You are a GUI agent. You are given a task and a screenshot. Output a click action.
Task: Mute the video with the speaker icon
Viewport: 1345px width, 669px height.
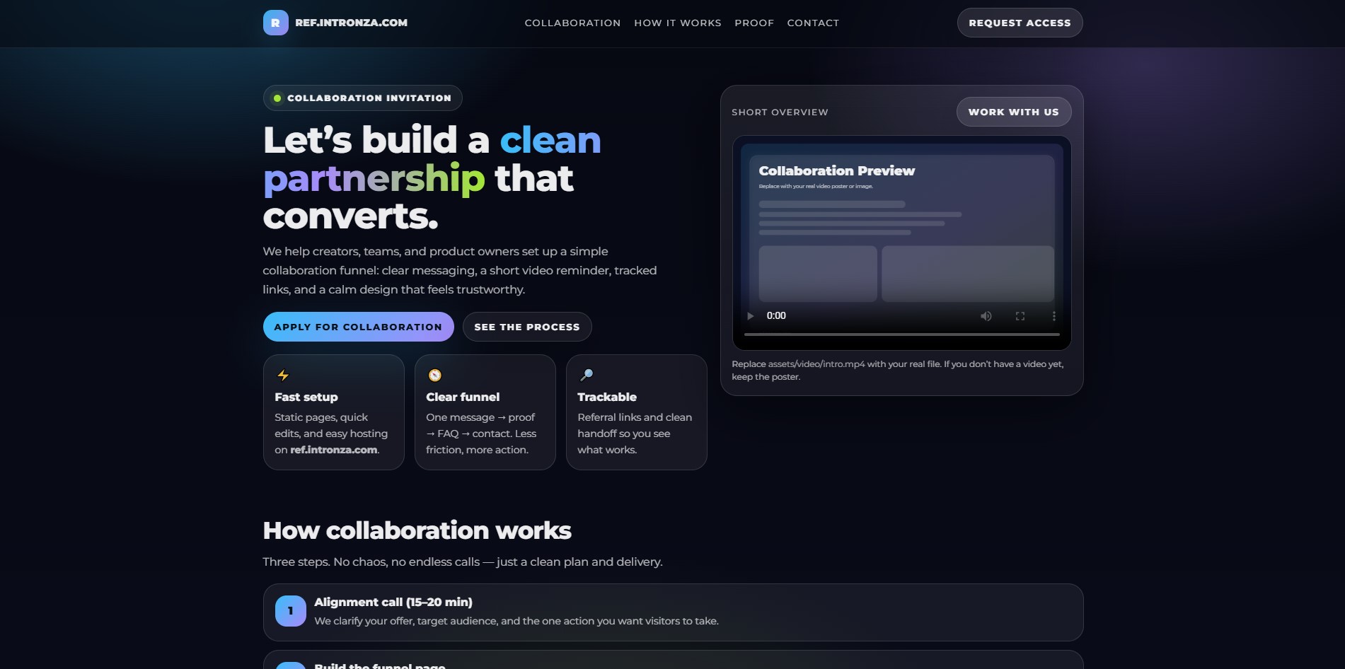click(986, 315)
